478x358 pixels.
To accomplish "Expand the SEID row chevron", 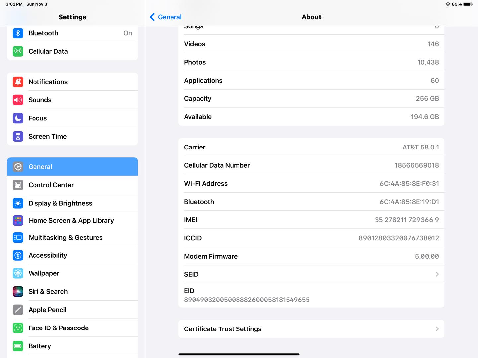I will pyautogui.click(x=437, y=274).
